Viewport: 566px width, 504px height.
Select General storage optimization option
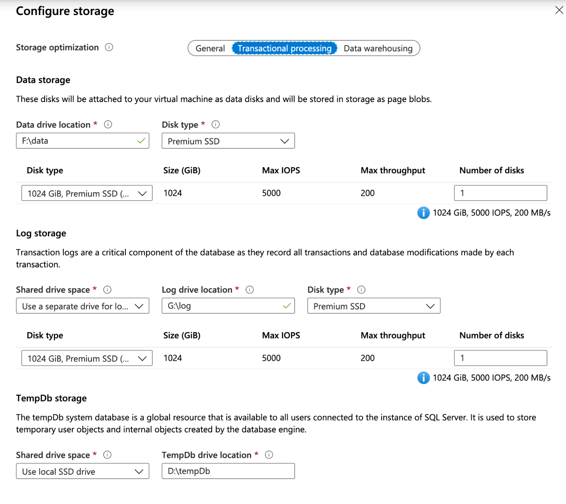[x=210, y=48]
